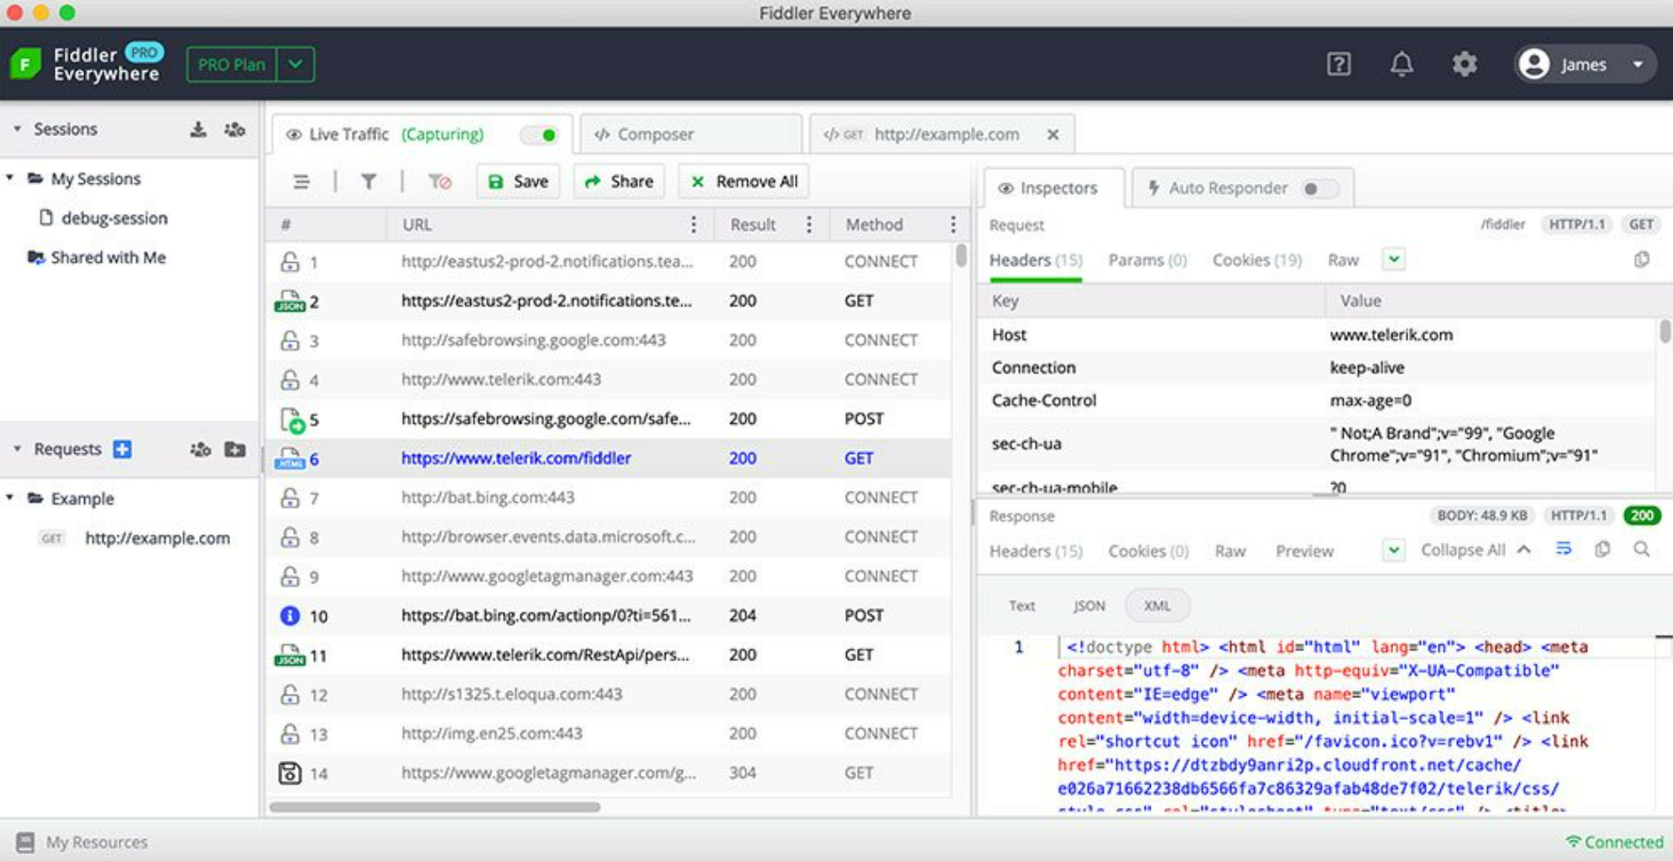The image size is (1673, 861).
Task: Open My Resources book icon
Action: click(26, 842)
